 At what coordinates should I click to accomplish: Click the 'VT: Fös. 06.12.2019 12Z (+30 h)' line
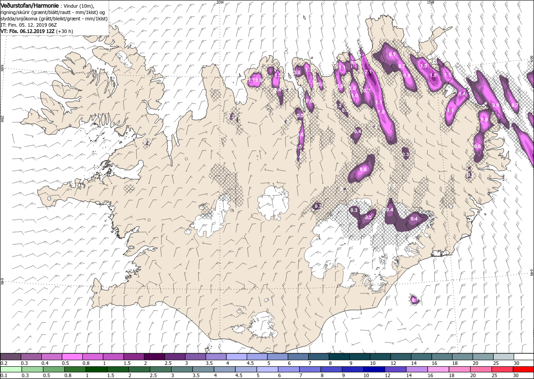coord(37,31)
